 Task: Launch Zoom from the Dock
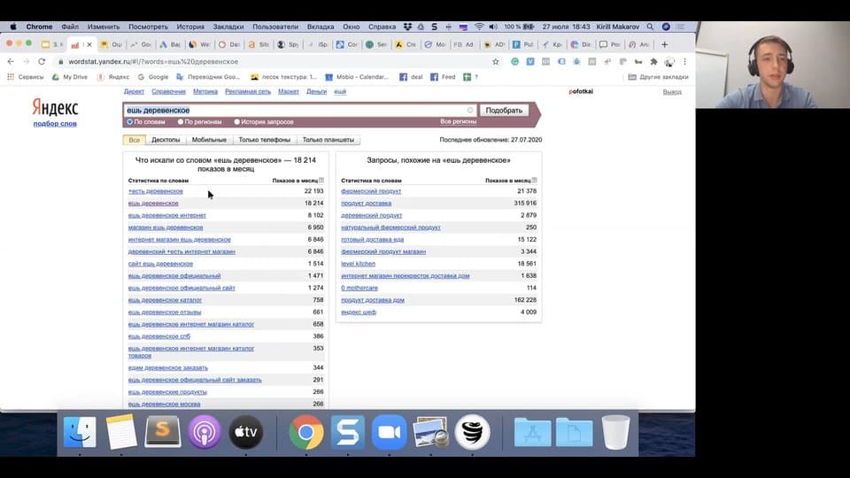tap(389, 432)
